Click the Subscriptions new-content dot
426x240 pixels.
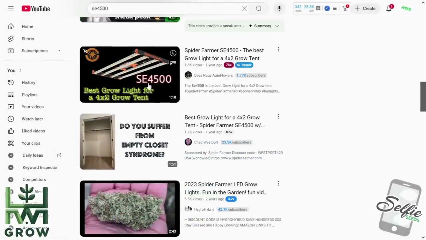pyautogui.click(x=59, y=51)
